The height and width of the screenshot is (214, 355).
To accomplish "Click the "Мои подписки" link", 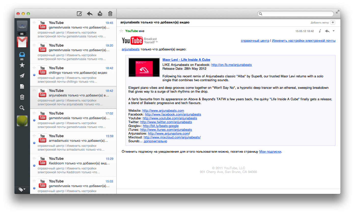I will coord(270,152).
